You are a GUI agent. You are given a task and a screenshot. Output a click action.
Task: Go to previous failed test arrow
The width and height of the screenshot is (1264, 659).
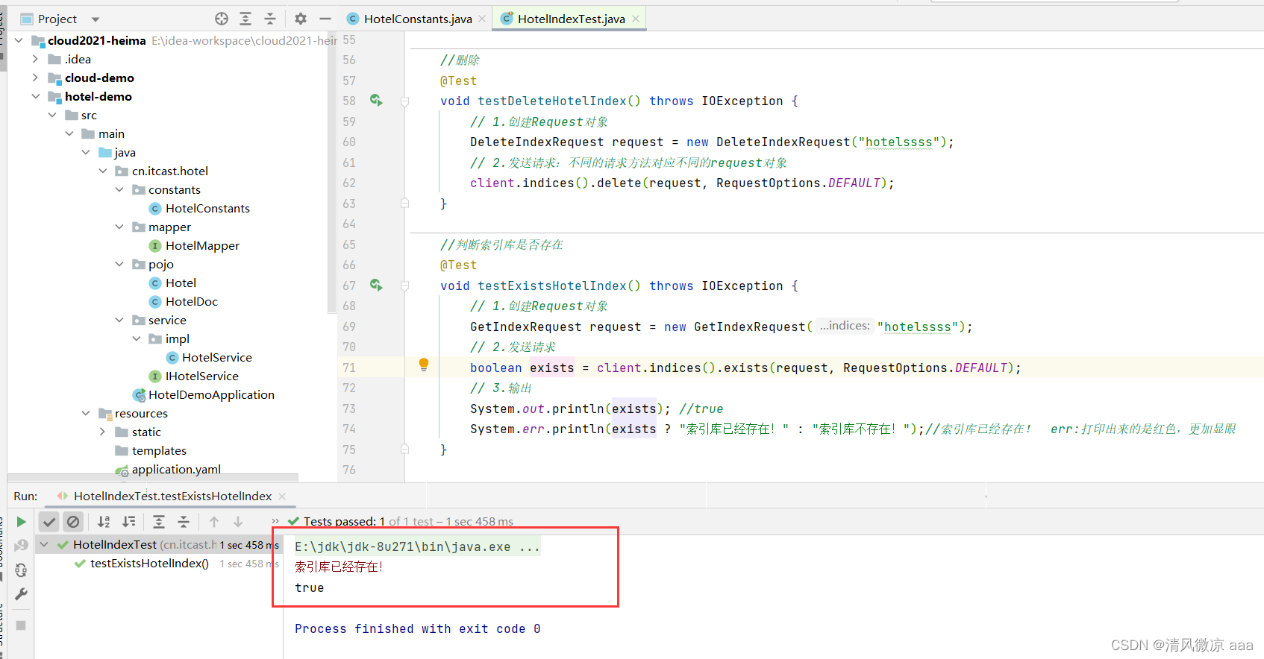pos(214,522)
